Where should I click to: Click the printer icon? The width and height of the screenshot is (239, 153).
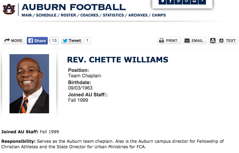pos(161,41)
